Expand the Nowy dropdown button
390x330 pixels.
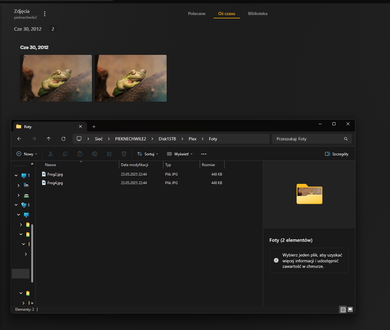coord(27,154)
